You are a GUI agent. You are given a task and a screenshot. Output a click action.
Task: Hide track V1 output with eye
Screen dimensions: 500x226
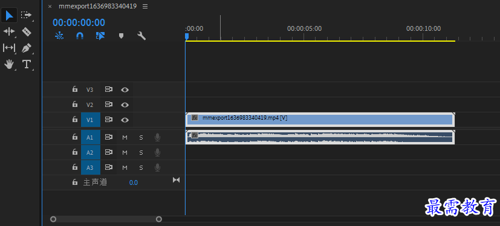(x=125, y=120)
